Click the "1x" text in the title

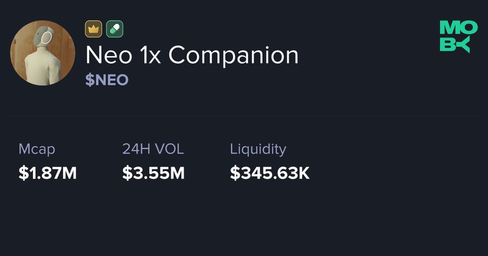click(x=147, y=56)
